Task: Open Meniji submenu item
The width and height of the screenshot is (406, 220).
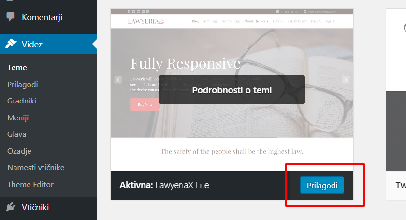Action: point(18,118)
